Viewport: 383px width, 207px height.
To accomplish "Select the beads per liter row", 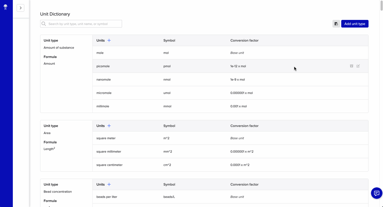I will point(230,197).
